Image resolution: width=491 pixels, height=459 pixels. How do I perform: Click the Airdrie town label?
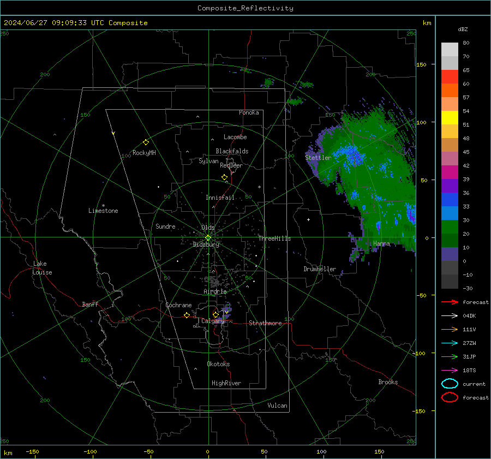(x=215, y=291)
